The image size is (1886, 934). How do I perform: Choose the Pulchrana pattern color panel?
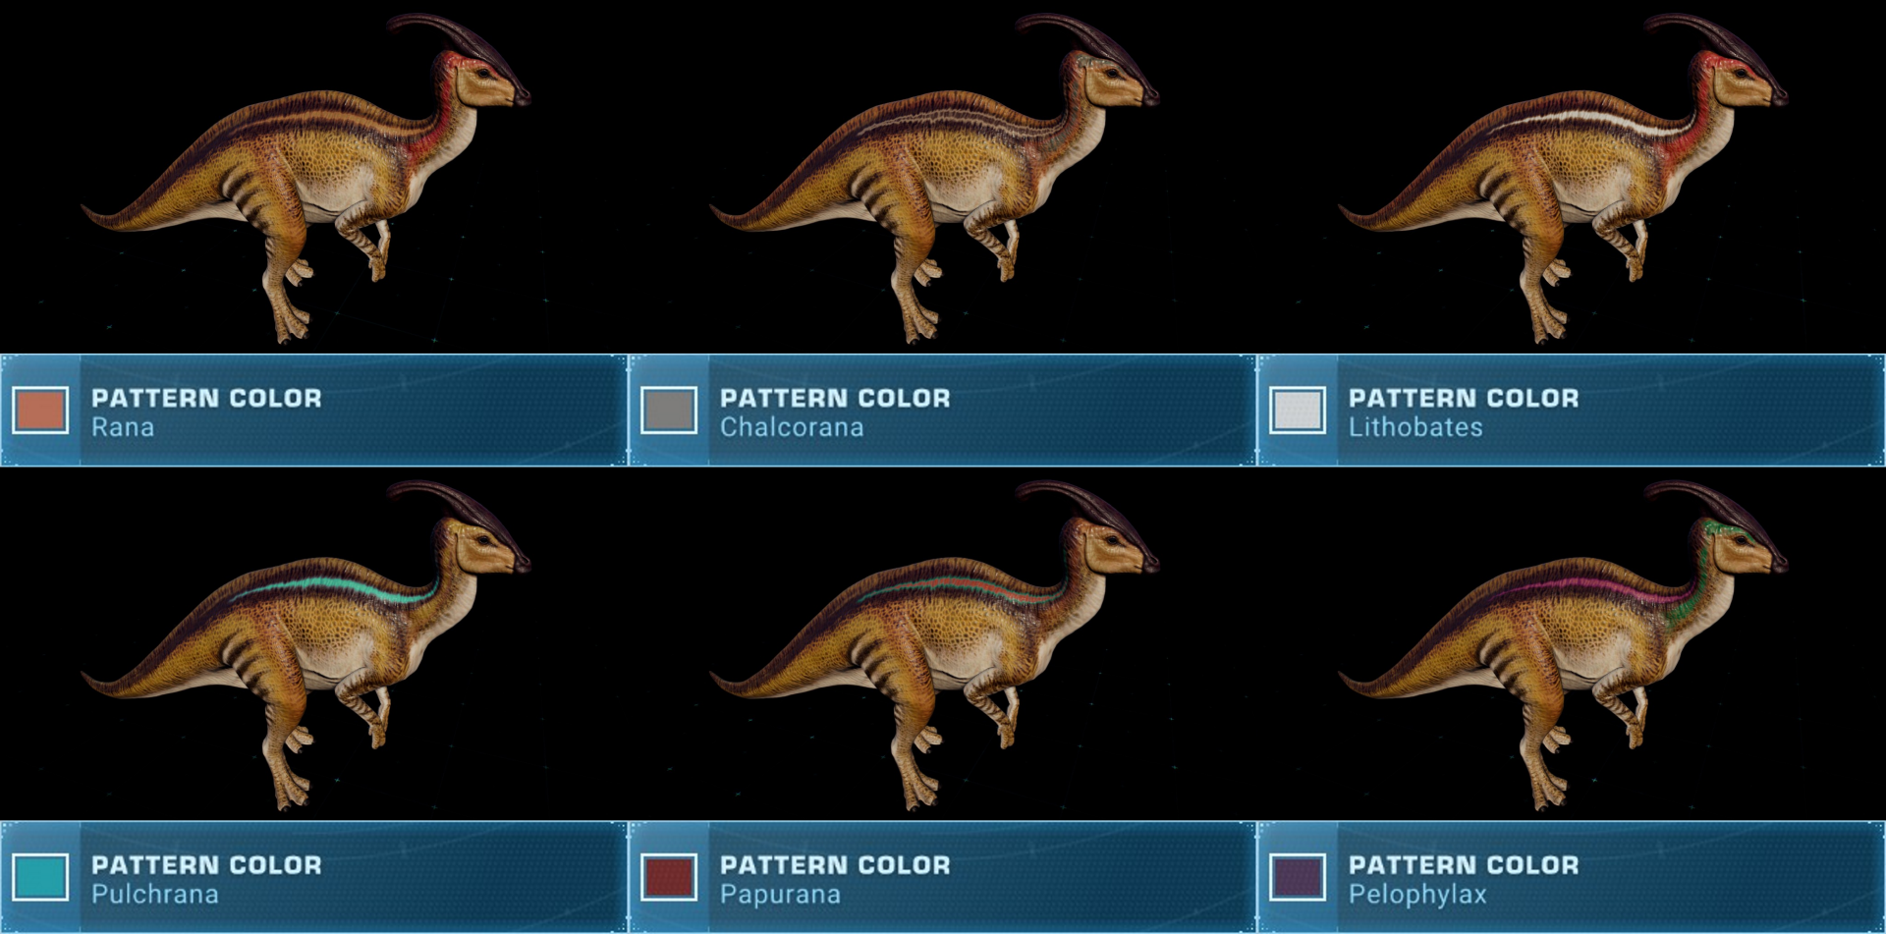313,876
